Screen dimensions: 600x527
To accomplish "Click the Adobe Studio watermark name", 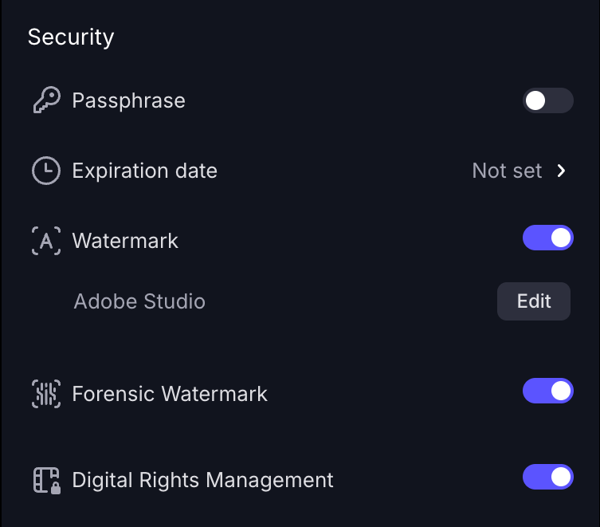I will (139, 301).
